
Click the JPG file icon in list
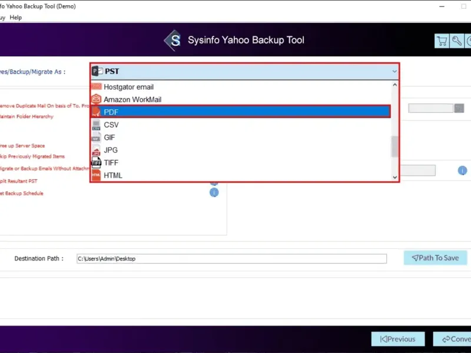click(96, 150)
